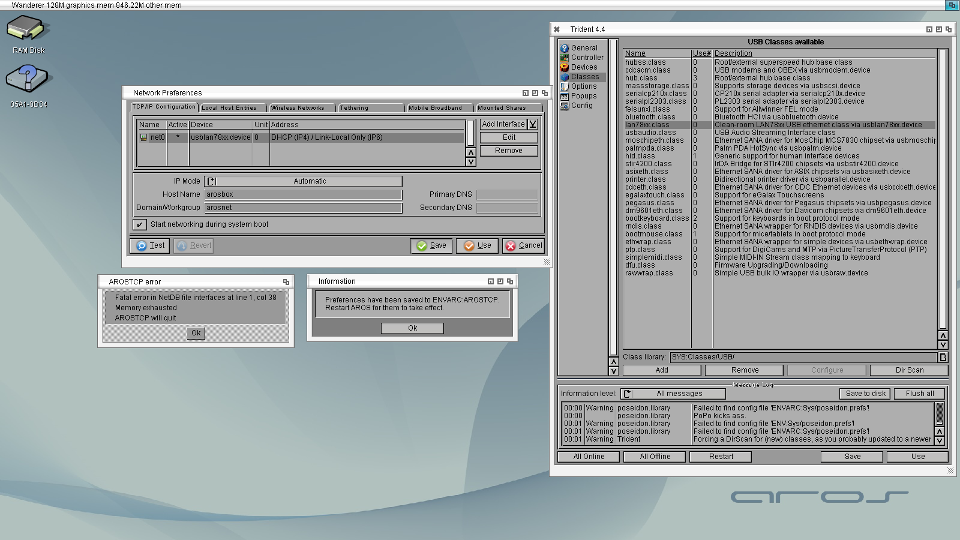Click the Dir Scan button
The height and width of the screenshot is (540, 960).
[x=910, y=370]
